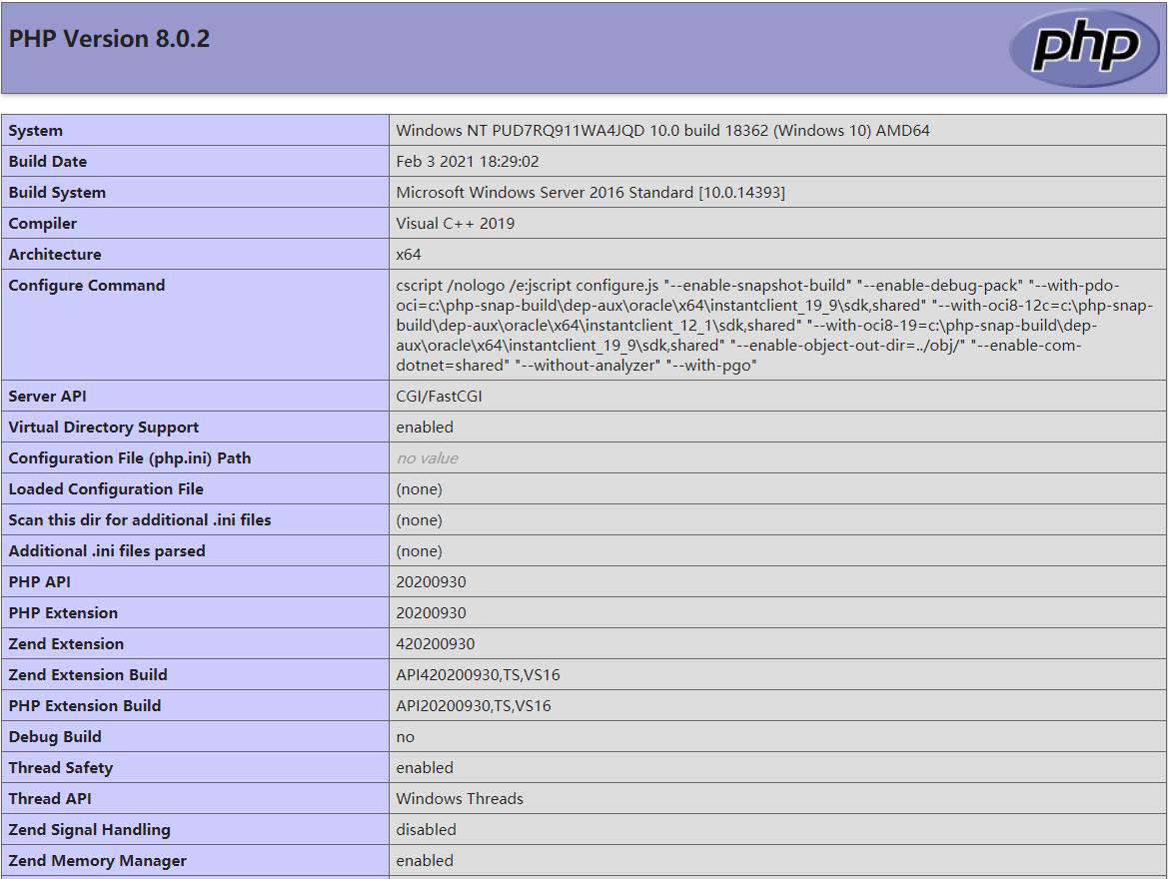Click the 'Loaded Configuration File' label

pos(106,489)
